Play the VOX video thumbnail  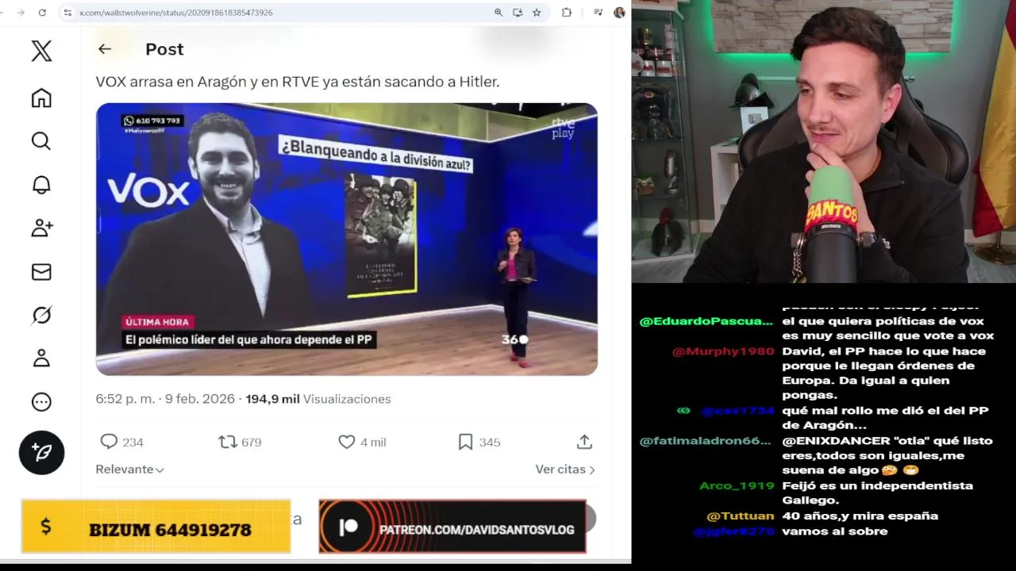pyautogui.click(x=347, y=239)
